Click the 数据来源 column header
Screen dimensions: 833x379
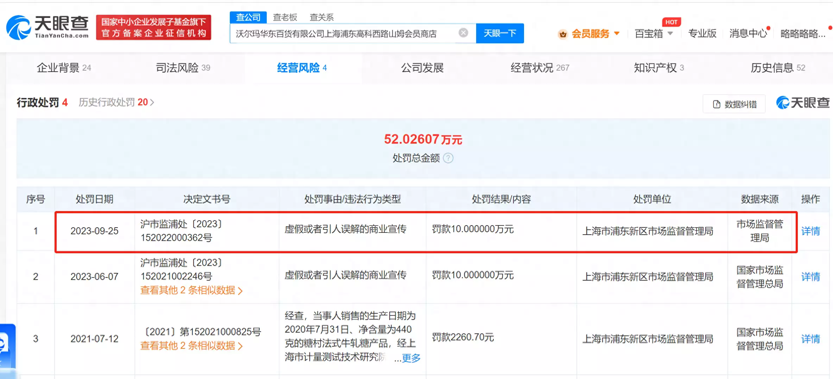(x=759, y=199)
